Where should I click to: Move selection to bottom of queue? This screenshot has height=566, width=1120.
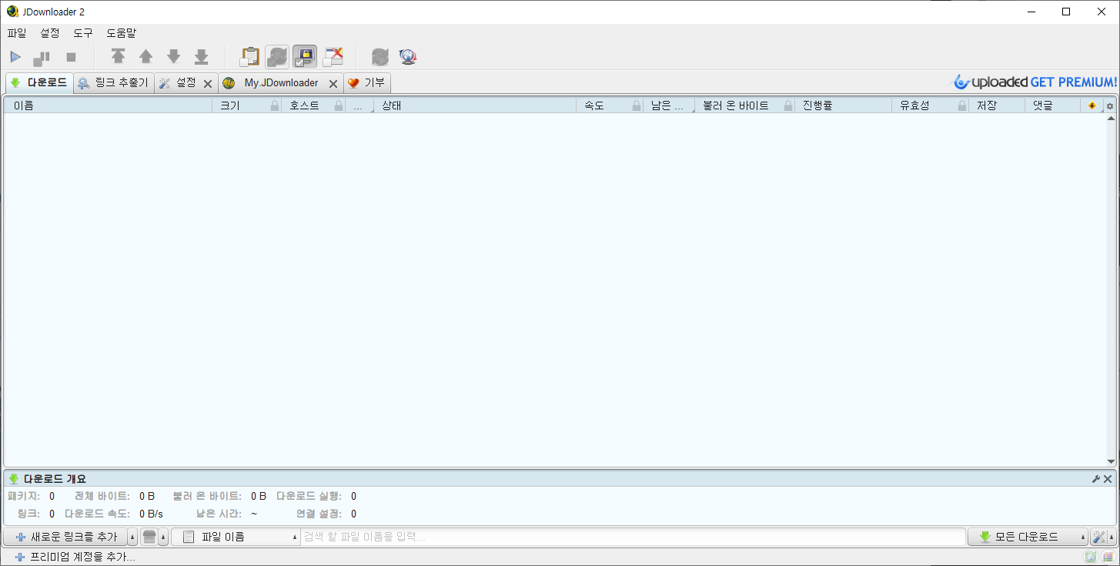click(x=201, y=56)
